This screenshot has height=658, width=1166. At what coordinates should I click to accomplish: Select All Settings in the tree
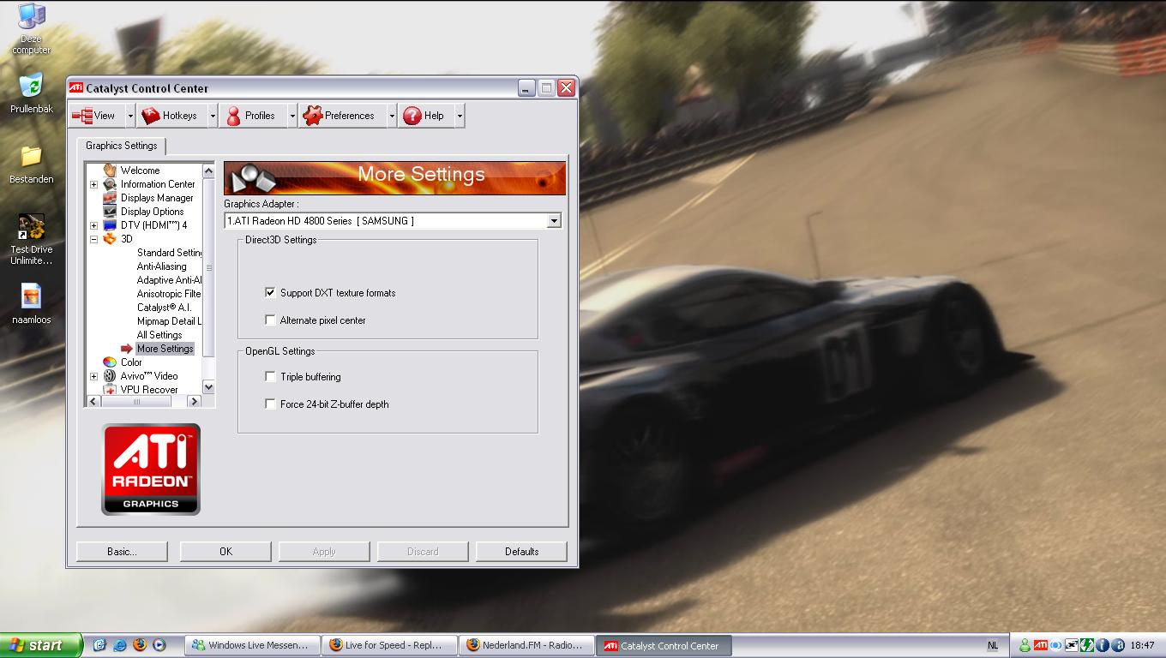(159, 335)
